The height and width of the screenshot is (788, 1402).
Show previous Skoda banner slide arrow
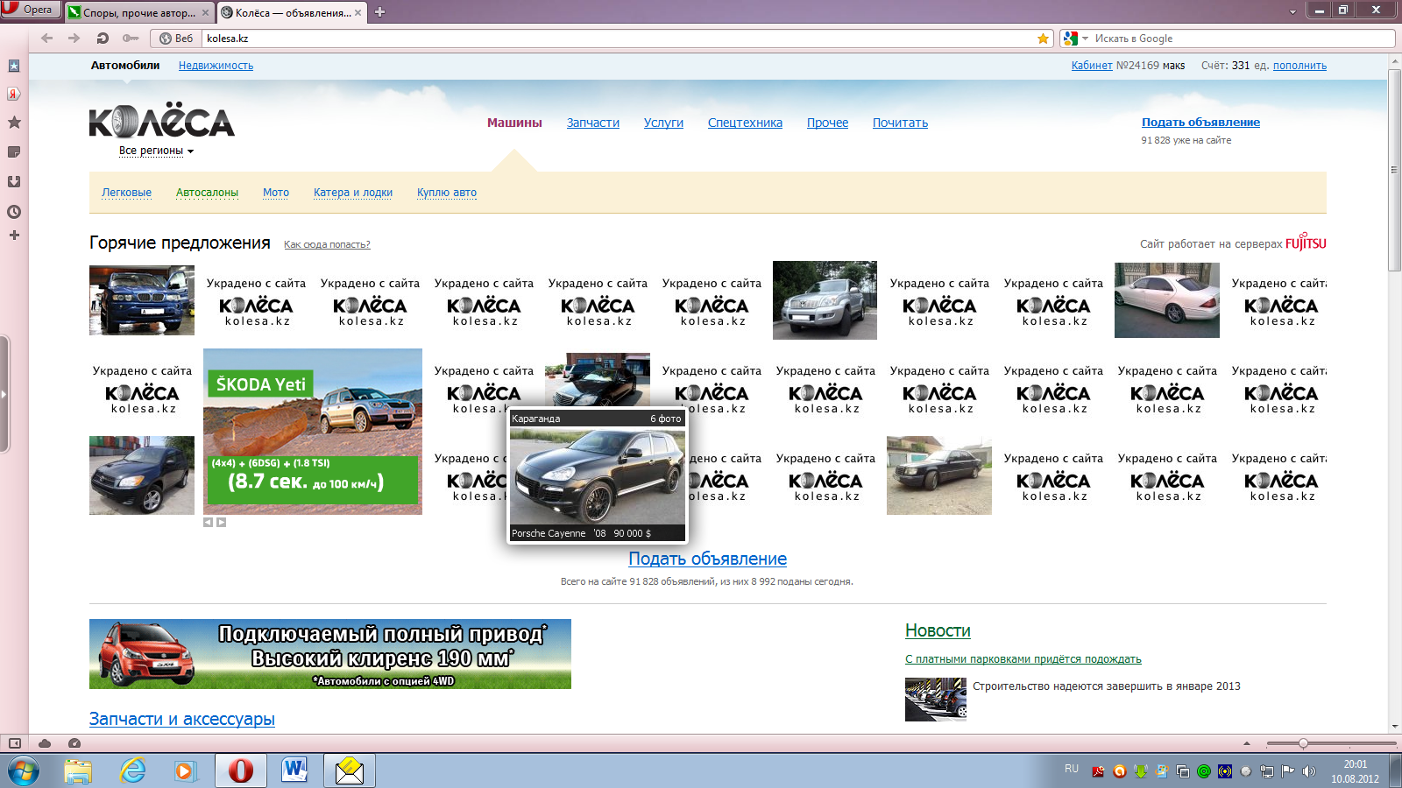[209, 523]
